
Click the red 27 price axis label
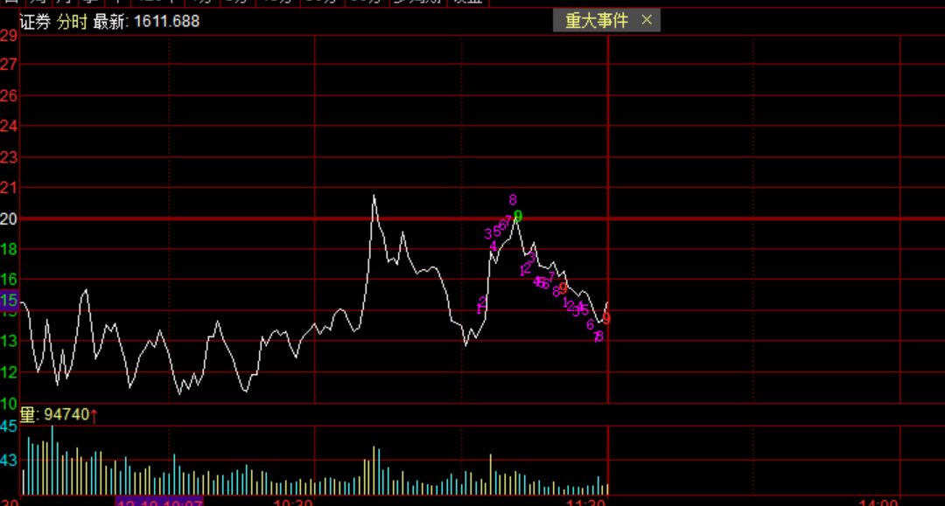(x=9, y=65)
